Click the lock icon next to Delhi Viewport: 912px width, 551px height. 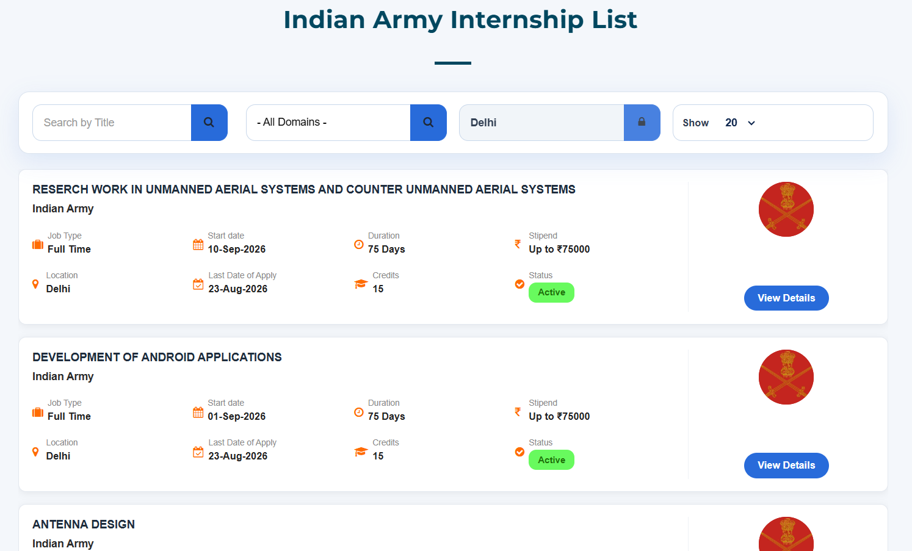[x=642, y=123]
